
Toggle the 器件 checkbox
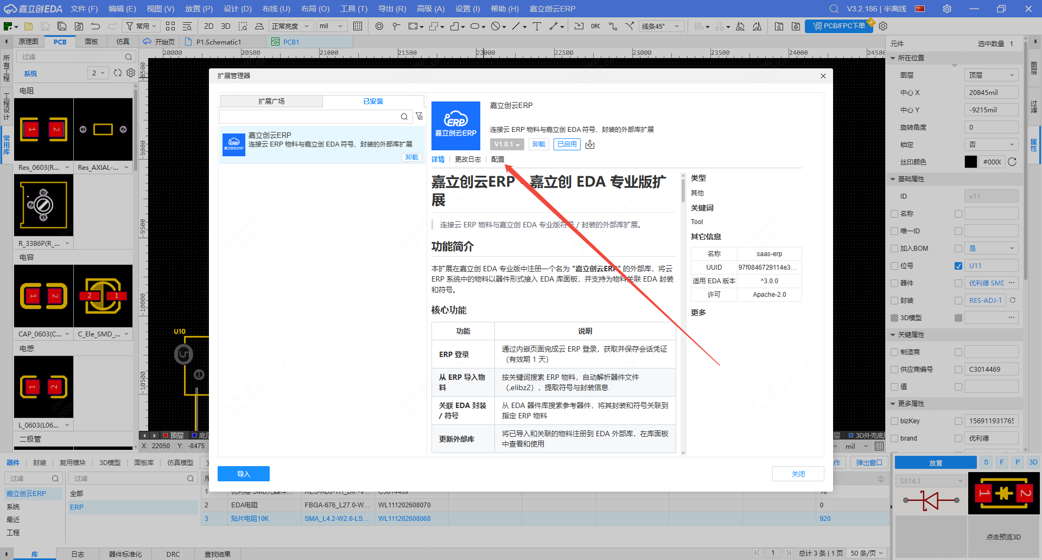(894, 283)
